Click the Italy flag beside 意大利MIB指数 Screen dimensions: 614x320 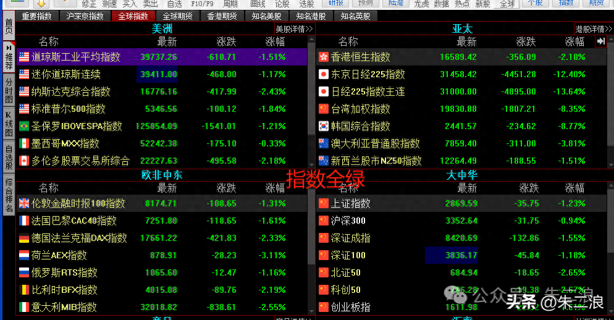click(x=24, y=307)
